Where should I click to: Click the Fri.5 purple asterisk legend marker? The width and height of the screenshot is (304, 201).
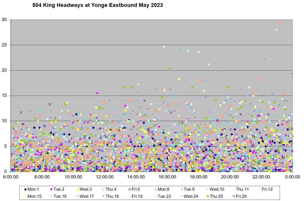[129, 189]
